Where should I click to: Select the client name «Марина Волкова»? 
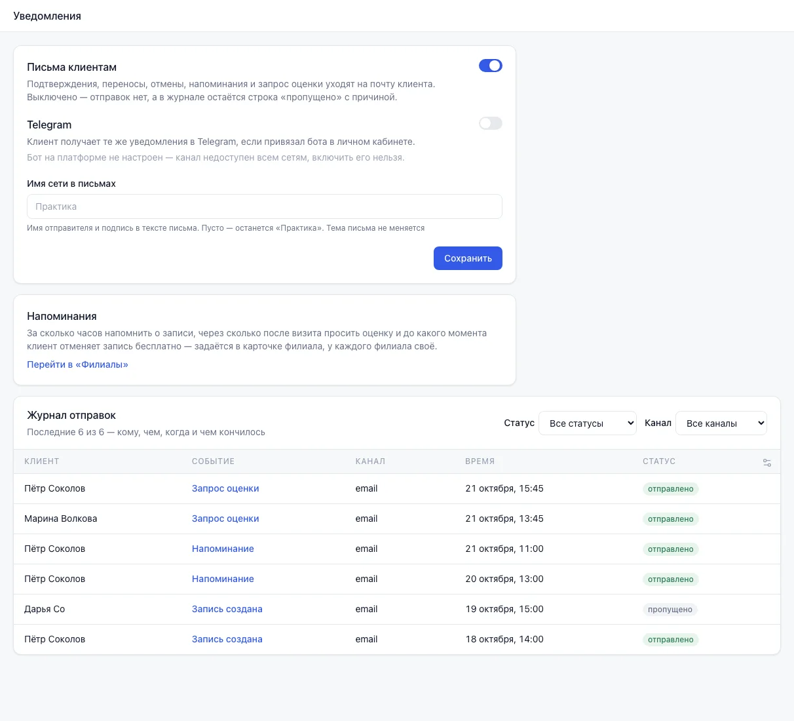pos(61,518)
